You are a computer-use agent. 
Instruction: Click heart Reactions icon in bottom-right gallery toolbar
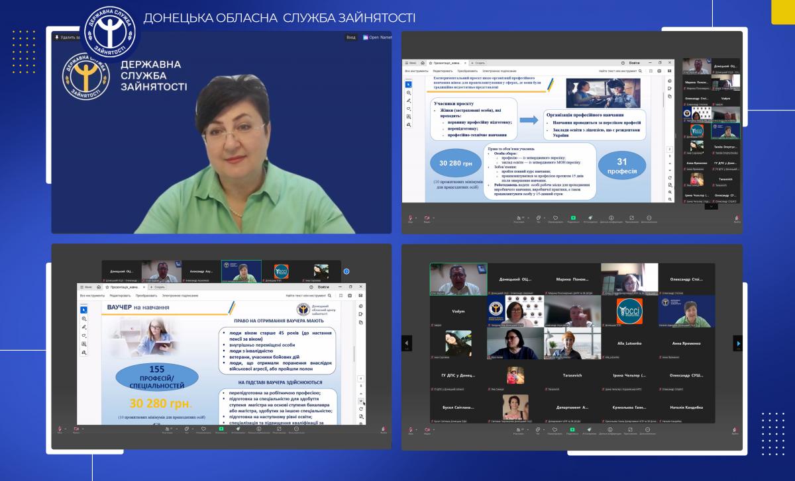(555, 429)
